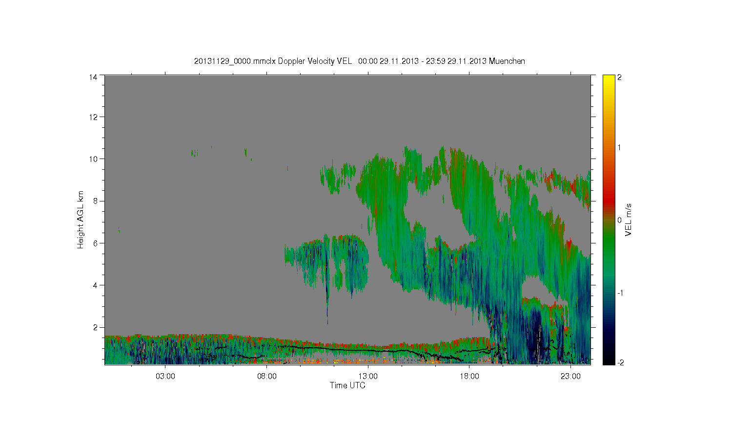Click the 6 km height tick label
The width and height of the screenshot is (732, 439).
95,243
